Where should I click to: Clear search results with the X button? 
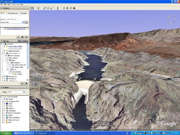coord(26,37)
